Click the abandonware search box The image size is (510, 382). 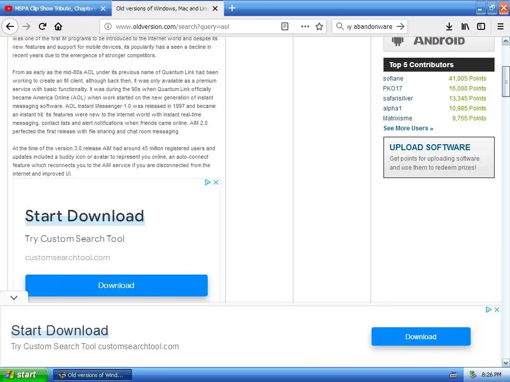tap(370, 27)
